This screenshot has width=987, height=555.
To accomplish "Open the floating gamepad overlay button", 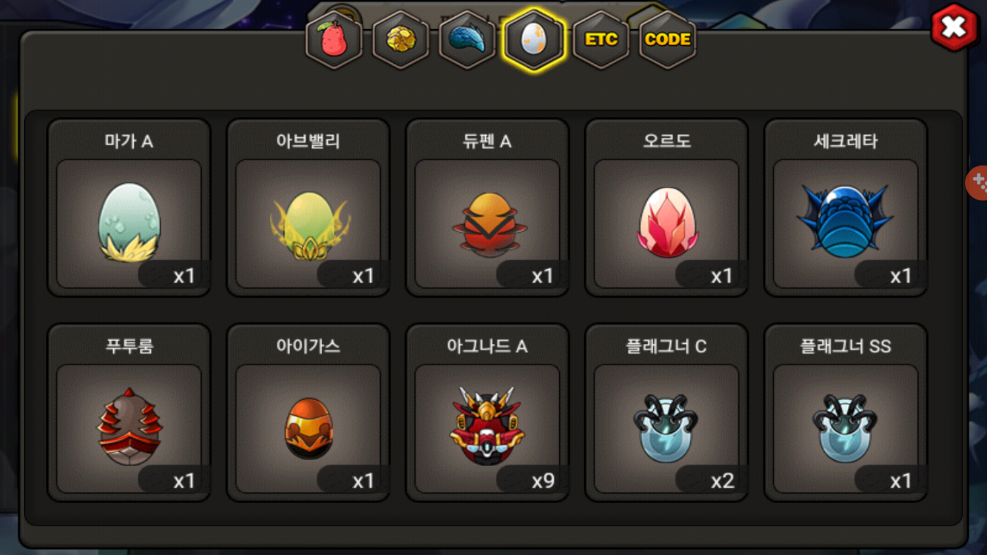I will click(x=977, y=182).
